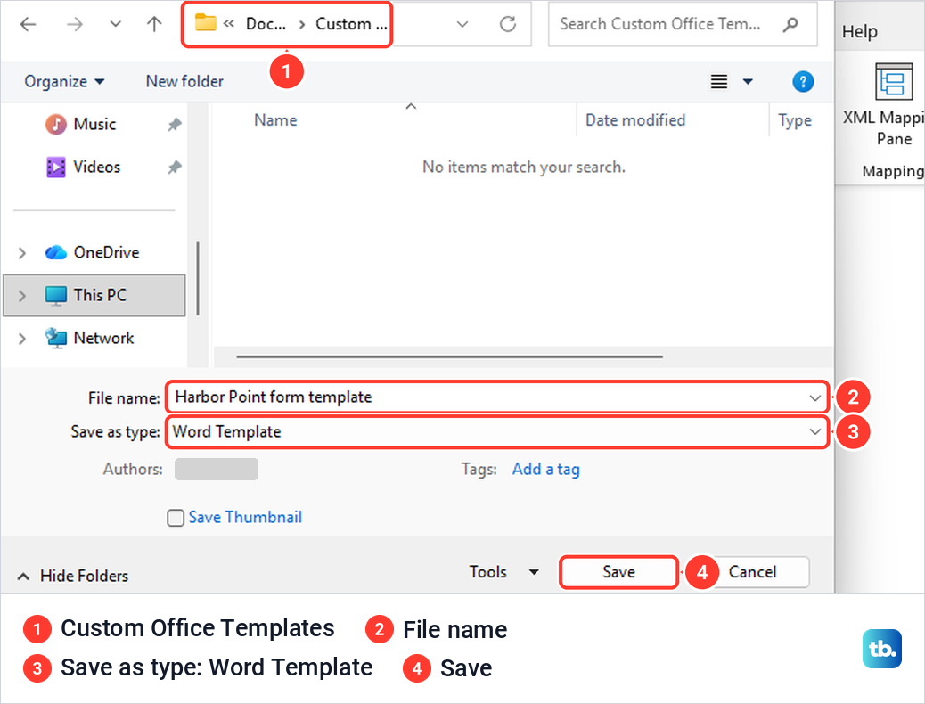
Task: Unpin Videos using its pin icon
Action: coord(174,167)
